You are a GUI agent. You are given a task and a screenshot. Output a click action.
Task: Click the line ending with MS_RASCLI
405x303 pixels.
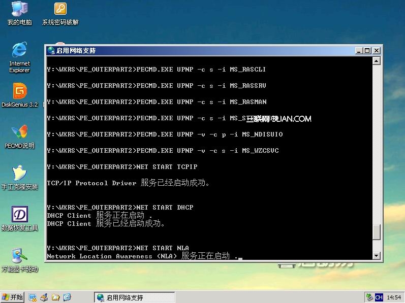point(157,70)
